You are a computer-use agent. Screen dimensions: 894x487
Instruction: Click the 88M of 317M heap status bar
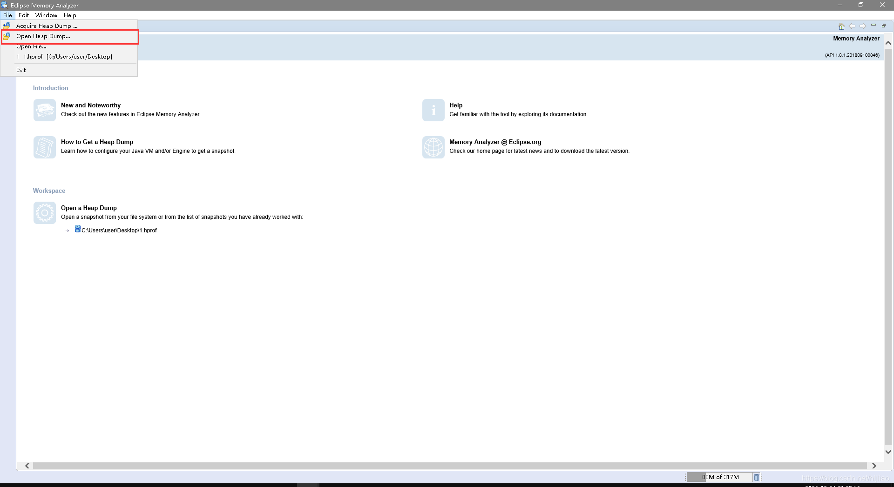click(x=720, y=477)
